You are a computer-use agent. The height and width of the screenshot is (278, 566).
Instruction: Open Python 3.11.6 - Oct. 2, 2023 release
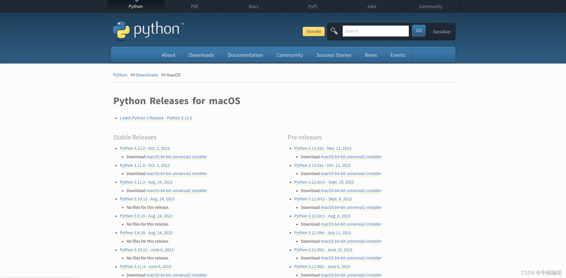point(145,165)
